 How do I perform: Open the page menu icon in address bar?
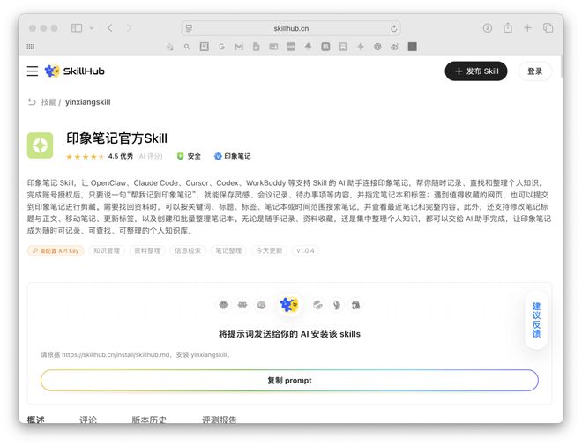189,28
